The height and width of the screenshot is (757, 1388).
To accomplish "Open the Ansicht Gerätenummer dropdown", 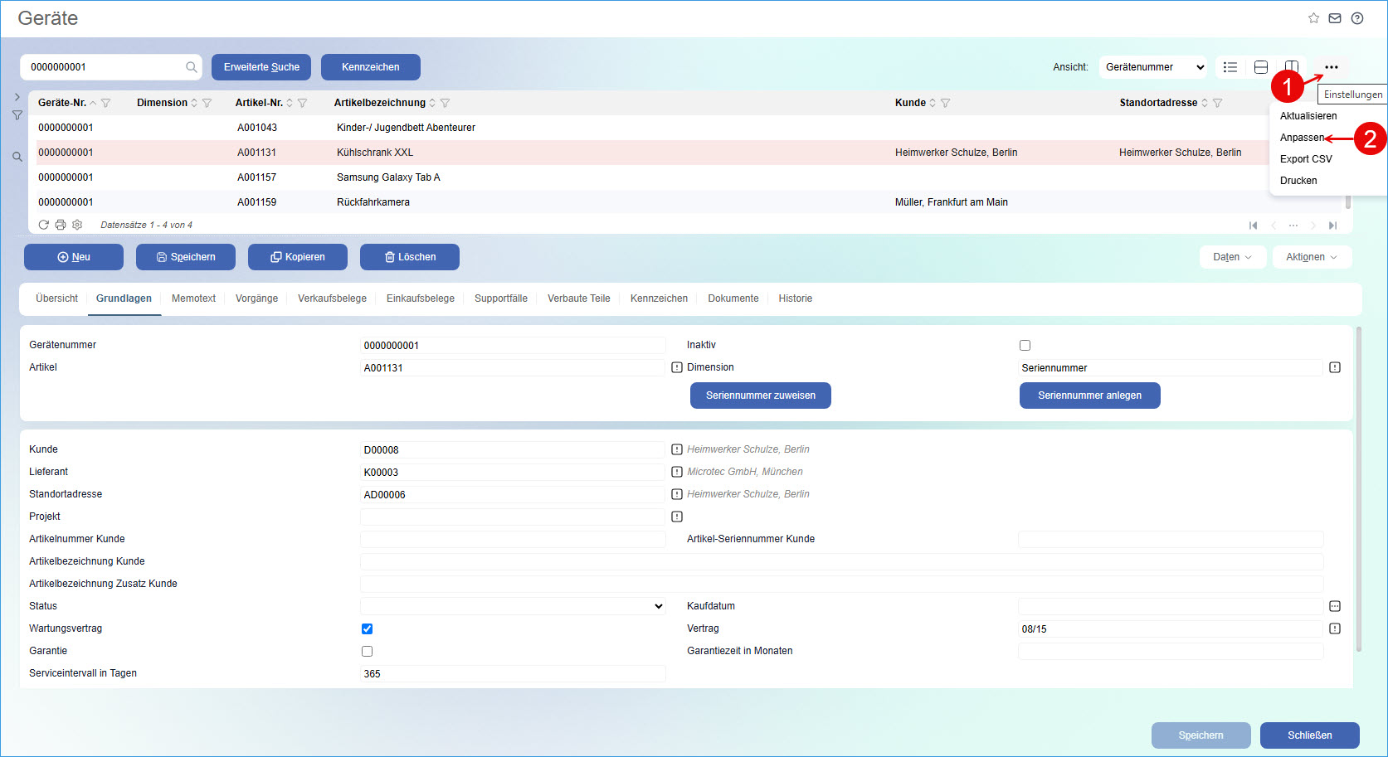I will (x=1154, y=67).
